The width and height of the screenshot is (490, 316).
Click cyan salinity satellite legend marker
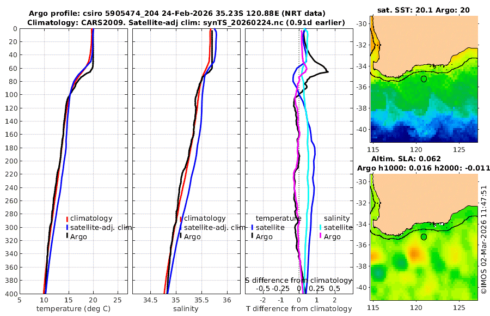coord(320,228)
